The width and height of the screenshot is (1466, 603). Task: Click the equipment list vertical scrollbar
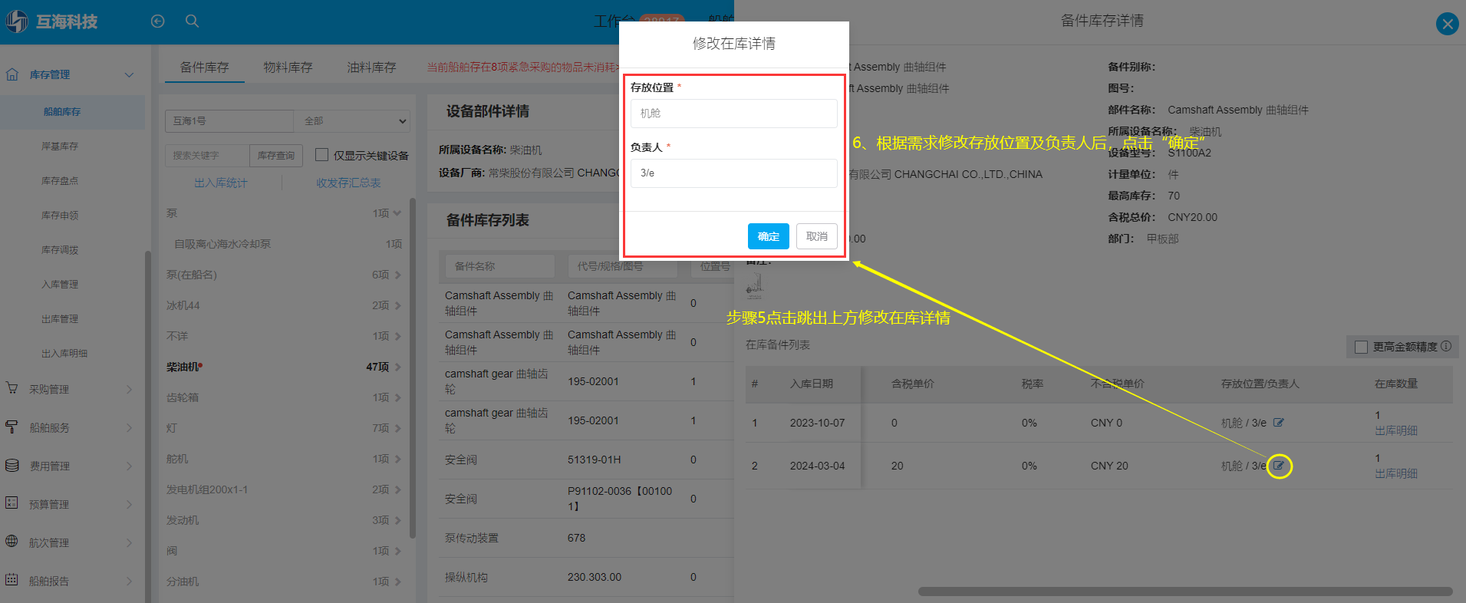(x=413, y=368)
